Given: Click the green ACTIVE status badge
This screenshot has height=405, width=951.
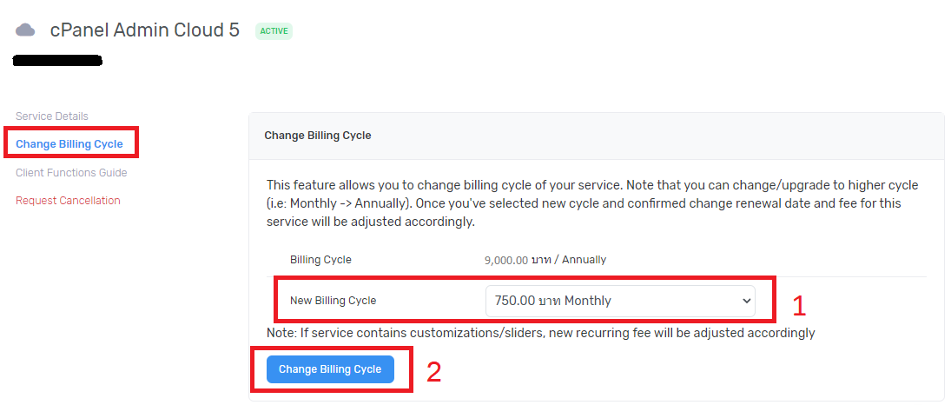Looking at the screenshot, I should pyautogui.click(x=274, y=31).
